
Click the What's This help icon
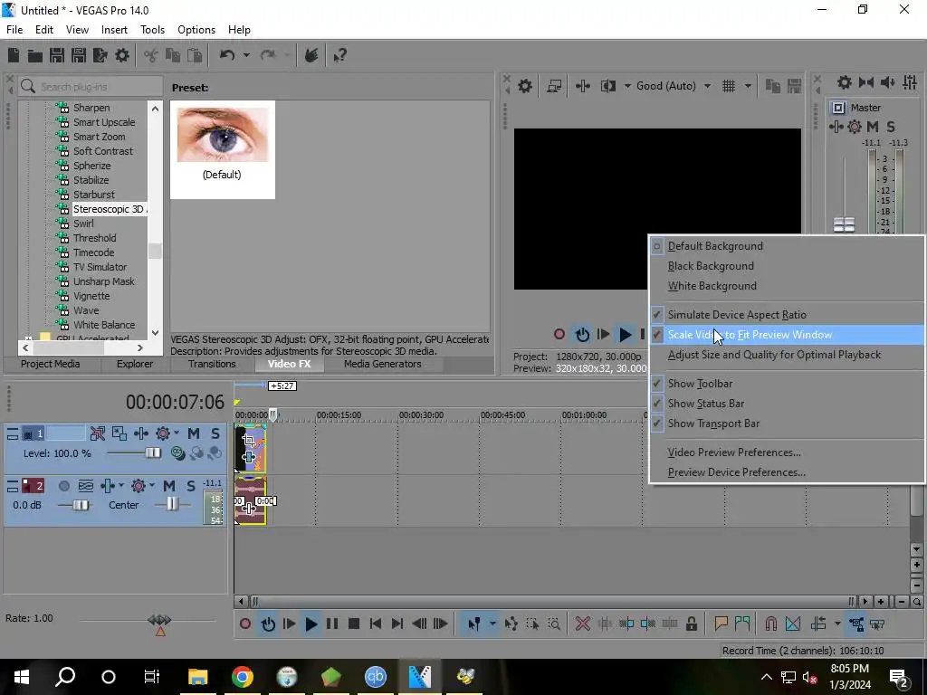pyautogui.click(x=339, y=55)
